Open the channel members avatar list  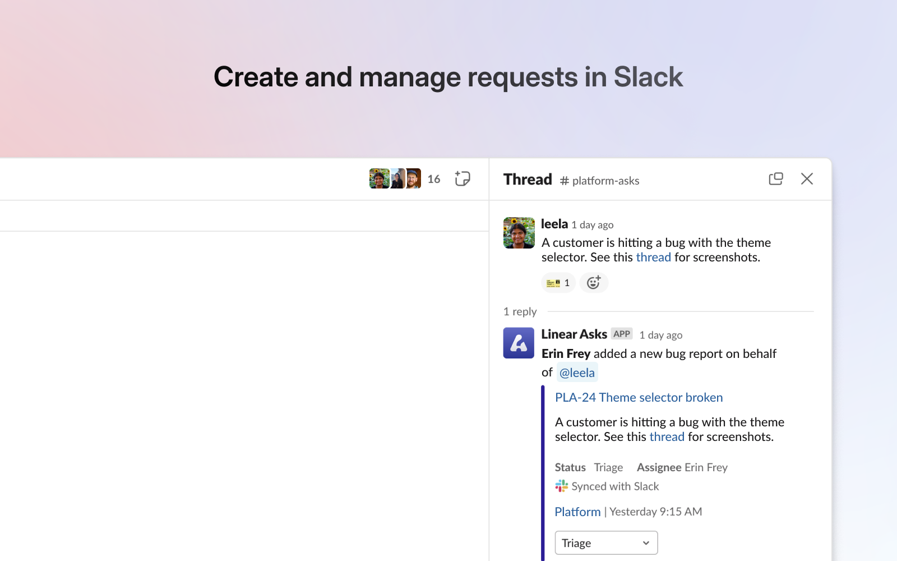[395, 179]
